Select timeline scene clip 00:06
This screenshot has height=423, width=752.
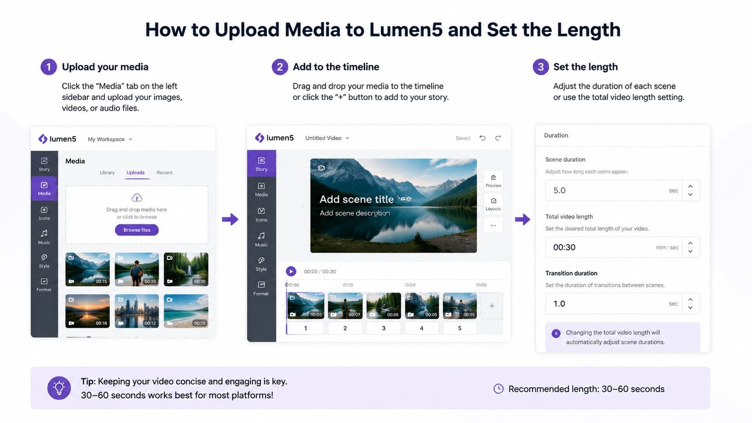pos(384,305)
